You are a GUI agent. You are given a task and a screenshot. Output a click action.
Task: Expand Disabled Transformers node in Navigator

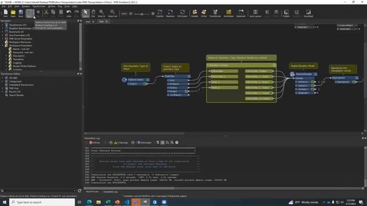coord(2,28)
